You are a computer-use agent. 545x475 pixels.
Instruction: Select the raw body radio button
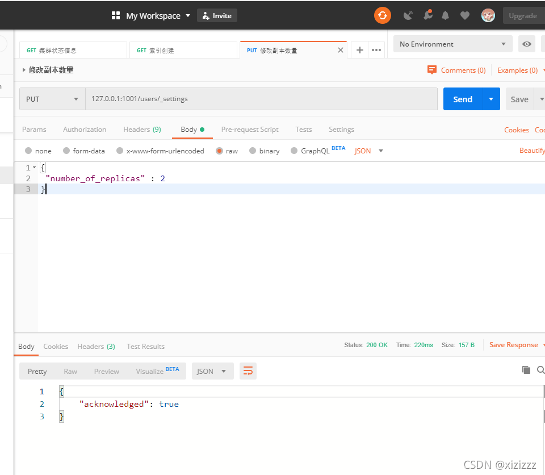219,151
